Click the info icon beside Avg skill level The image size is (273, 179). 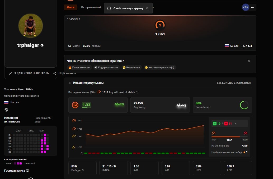(x=137, y=92)
